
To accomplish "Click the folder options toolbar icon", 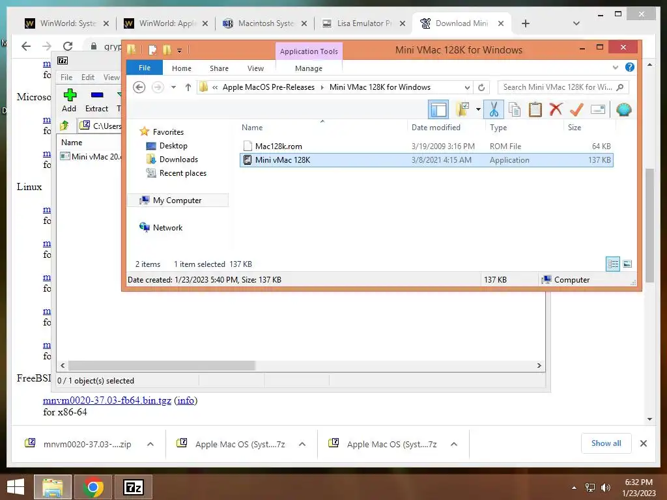I will (462, 109).
